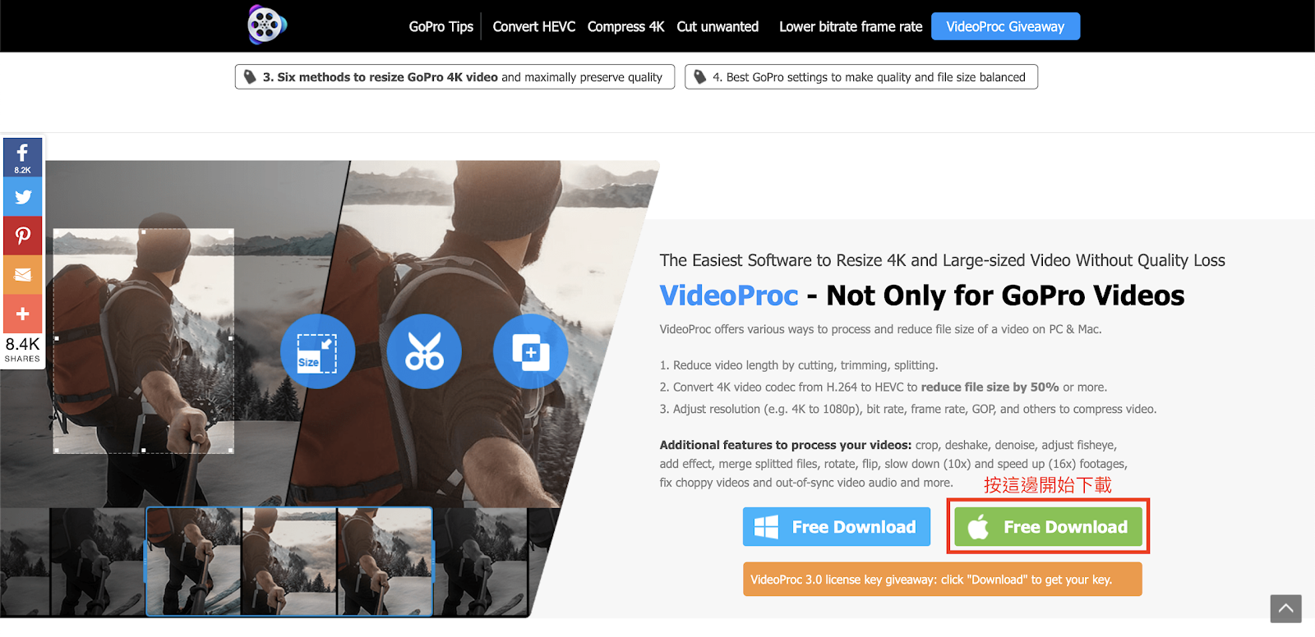Image resolution: width=1315 pixels, height=637 pixels.
Task: Open Cut unwanted nav item
Action: (717, 26)
